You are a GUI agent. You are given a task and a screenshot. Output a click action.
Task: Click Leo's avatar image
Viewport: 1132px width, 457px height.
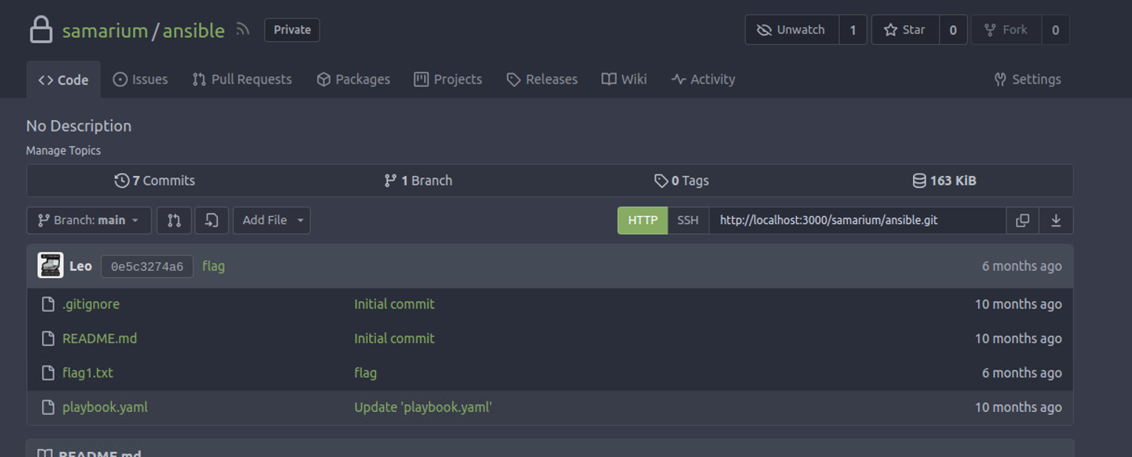(50, 265)
